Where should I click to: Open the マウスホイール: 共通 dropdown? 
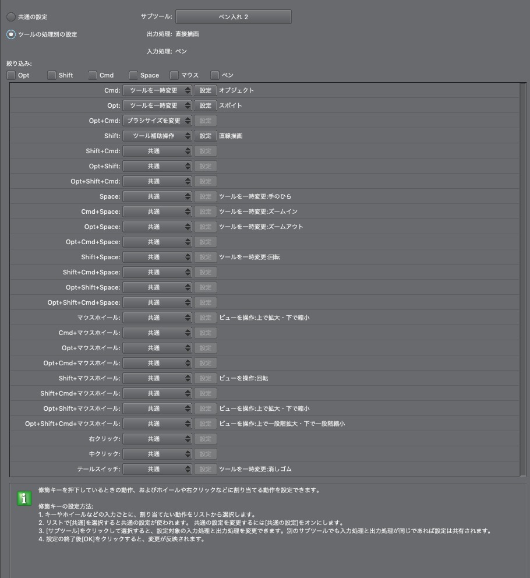click(157, 318)
